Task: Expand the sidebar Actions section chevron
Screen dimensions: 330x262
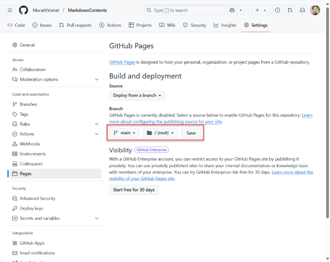Action: 97,134
